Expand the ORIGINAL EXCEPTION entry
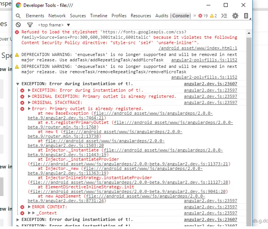Viewport: 268px width, 229px height. click(29, 96)
